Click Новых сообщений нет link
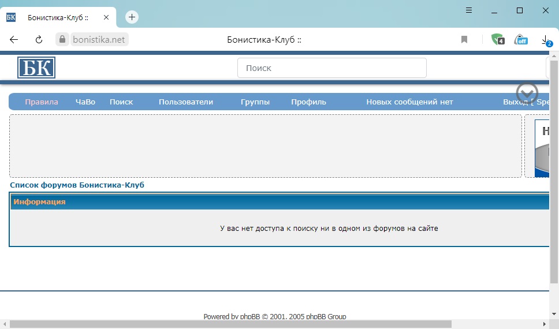This screenshot has width=559, height=329. (409, 102)
